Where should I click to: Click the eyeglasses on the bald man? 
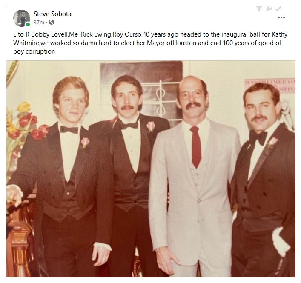[x=192, y=94]
